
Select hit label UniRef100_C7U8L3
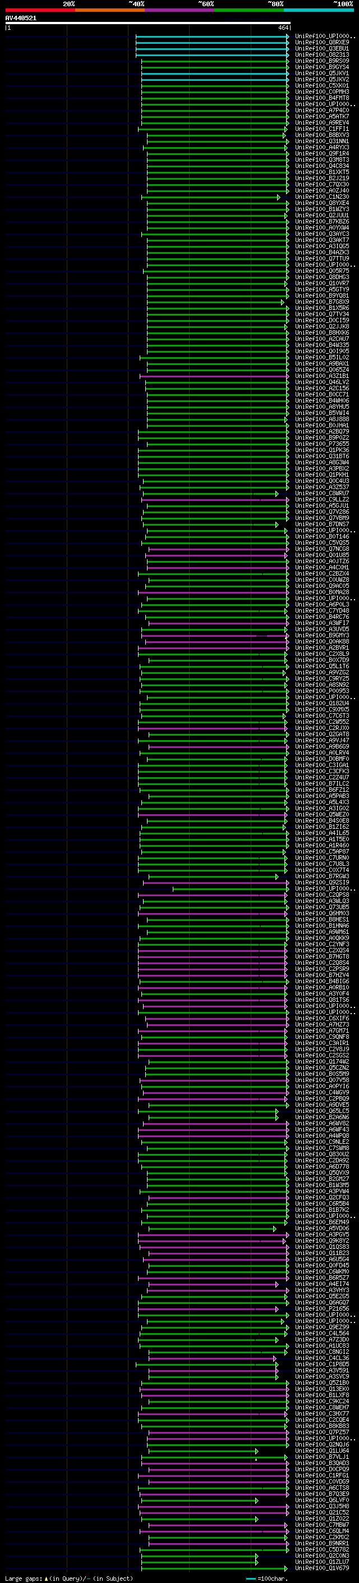tap(321, 864)
